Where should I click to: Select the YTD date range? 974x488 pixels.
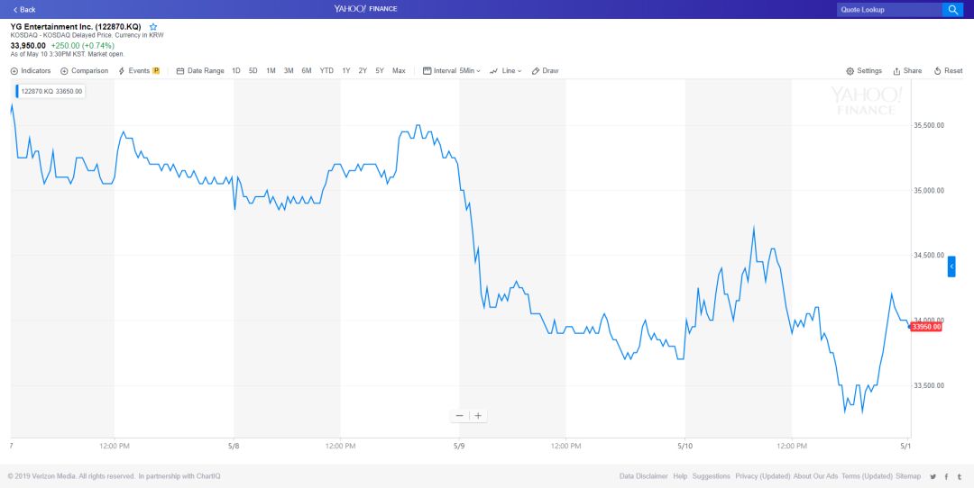(x=326, y=71)
